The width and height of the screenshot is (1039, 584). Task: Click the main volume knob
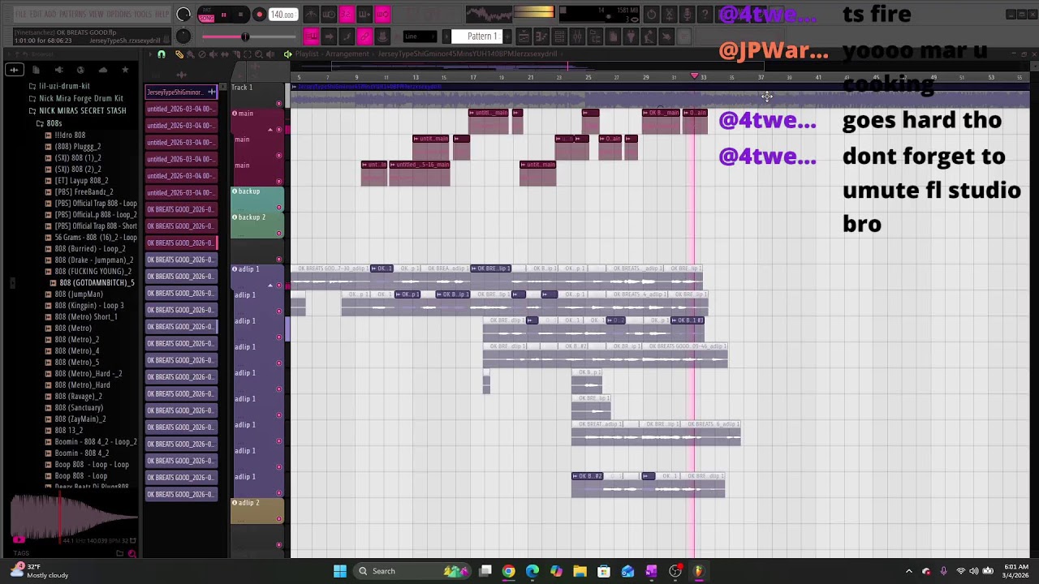pyautogui.click(x=183, y=15)
